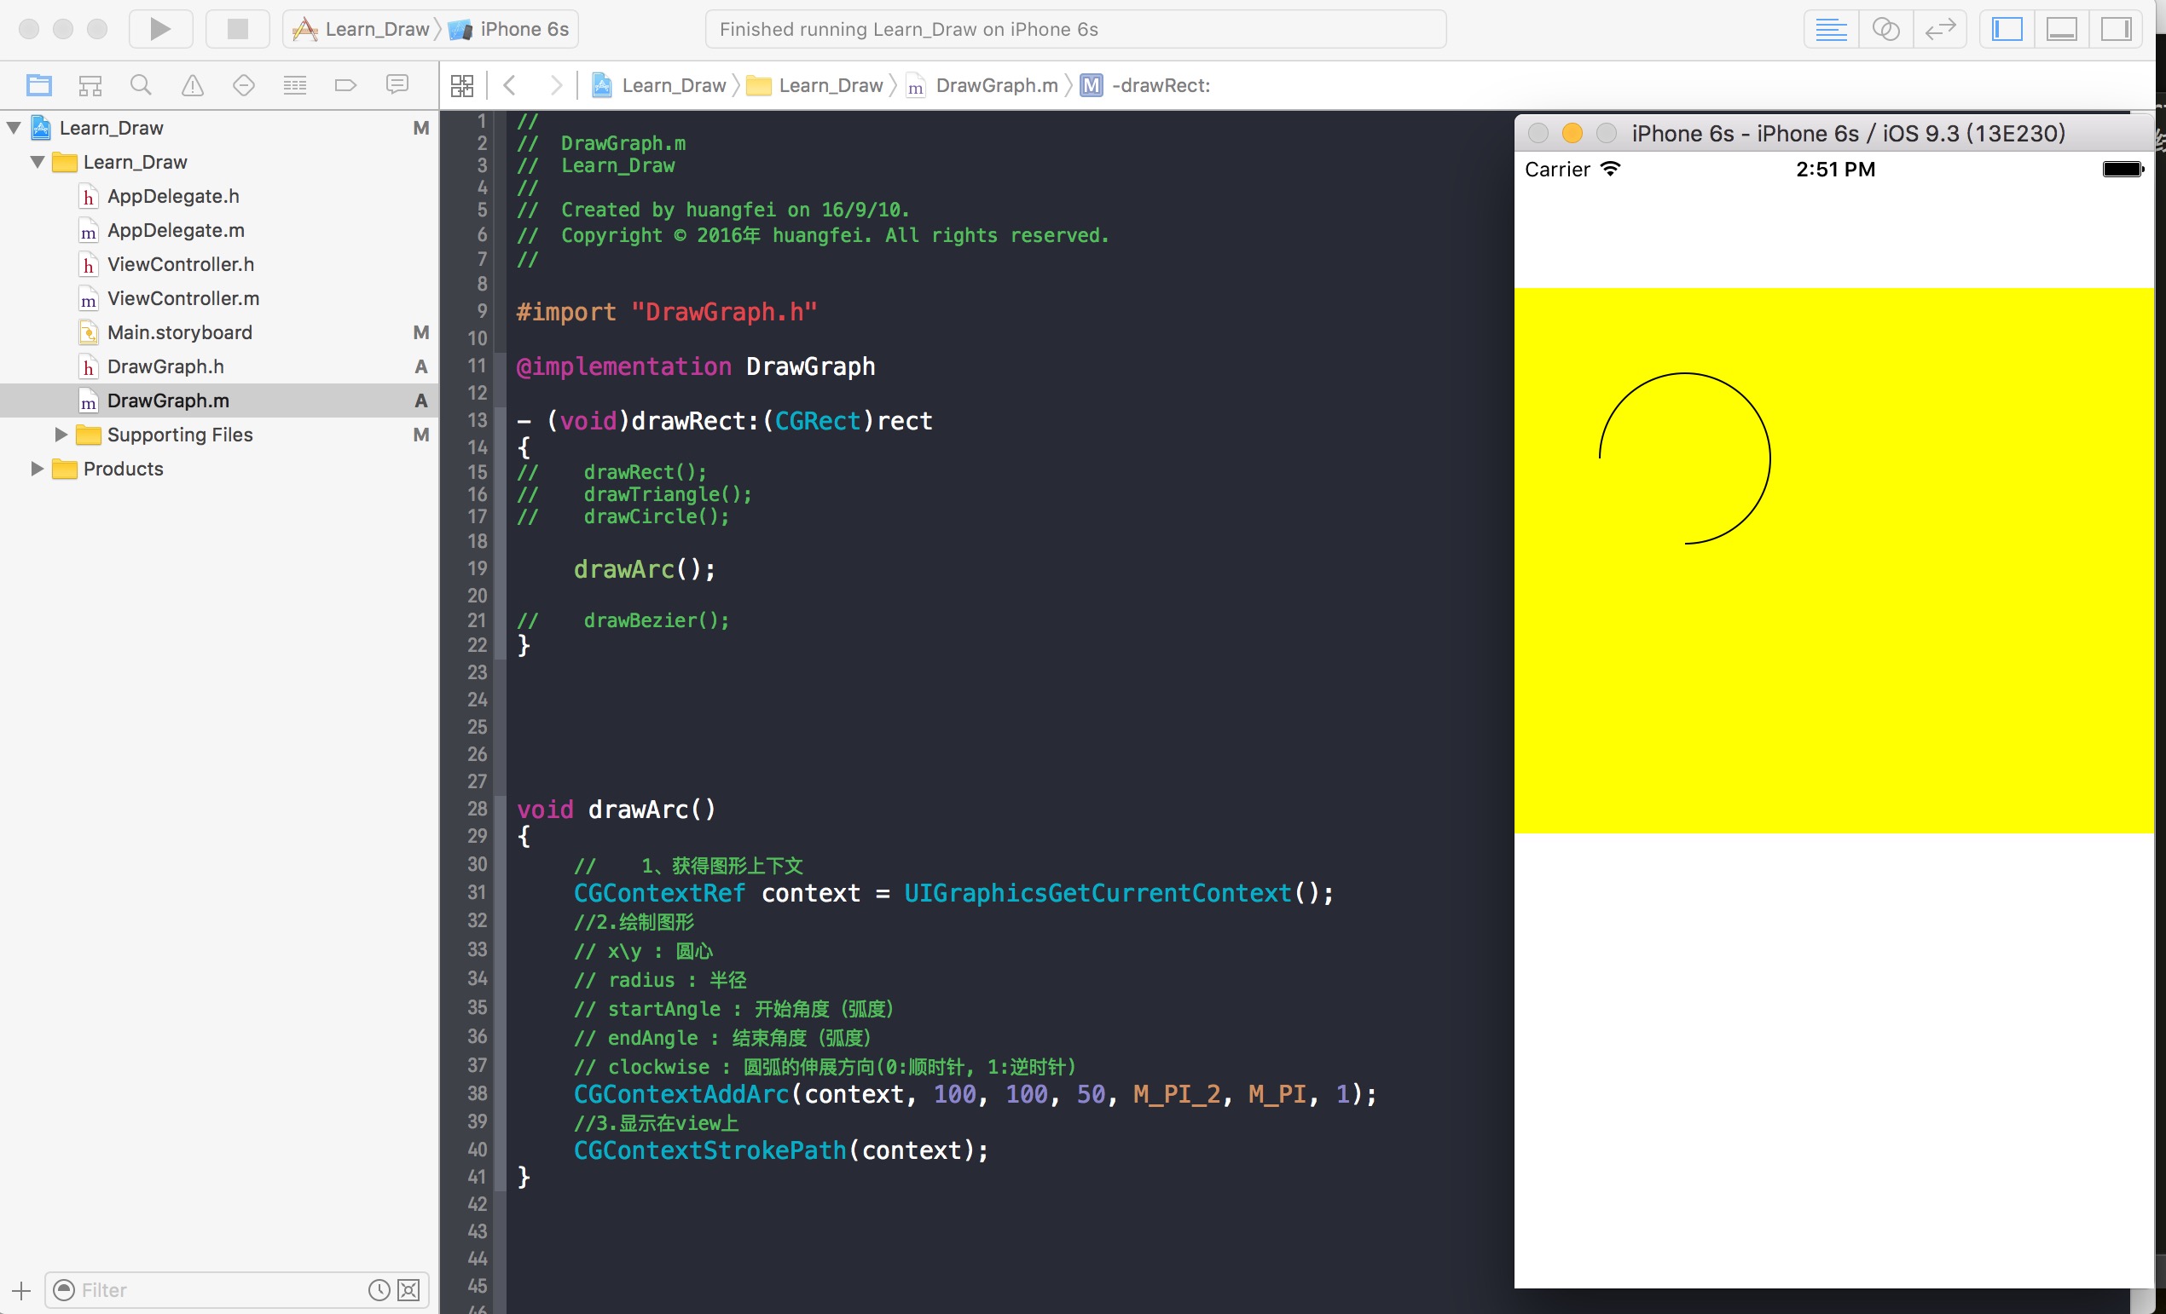The image size is (2166, 1314).
Task: Toggle the Navigator panel visibility icon
Action: pos(2008,28)
